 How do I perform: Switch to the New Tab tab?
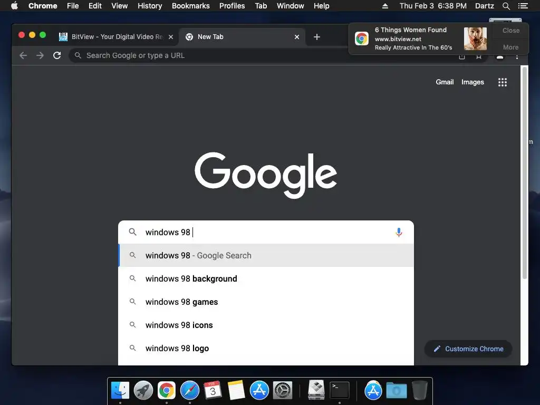click(241, 37)
